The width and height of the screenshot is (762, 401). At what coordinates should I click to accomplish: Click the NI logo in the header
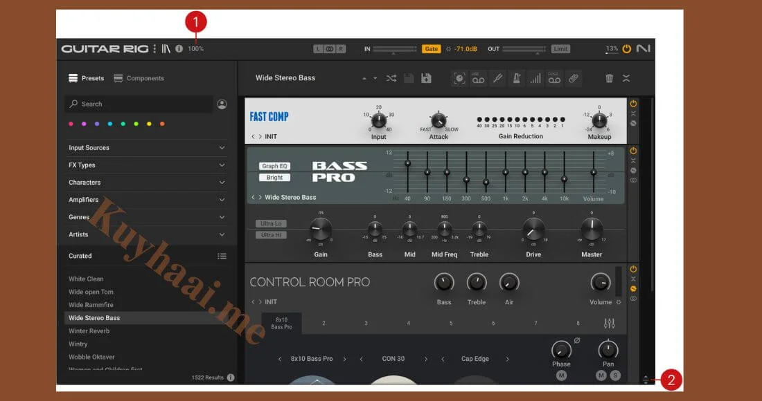643,48
